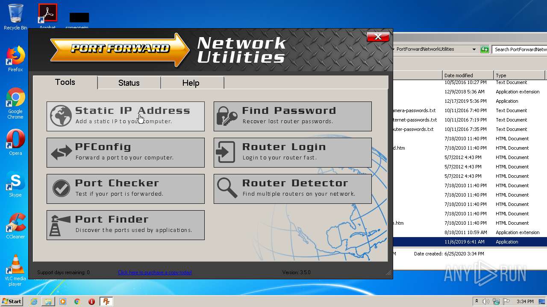Open Internet Explorer from the taskbar
This screenshot has height=307, width=547.
pos(34,301)
